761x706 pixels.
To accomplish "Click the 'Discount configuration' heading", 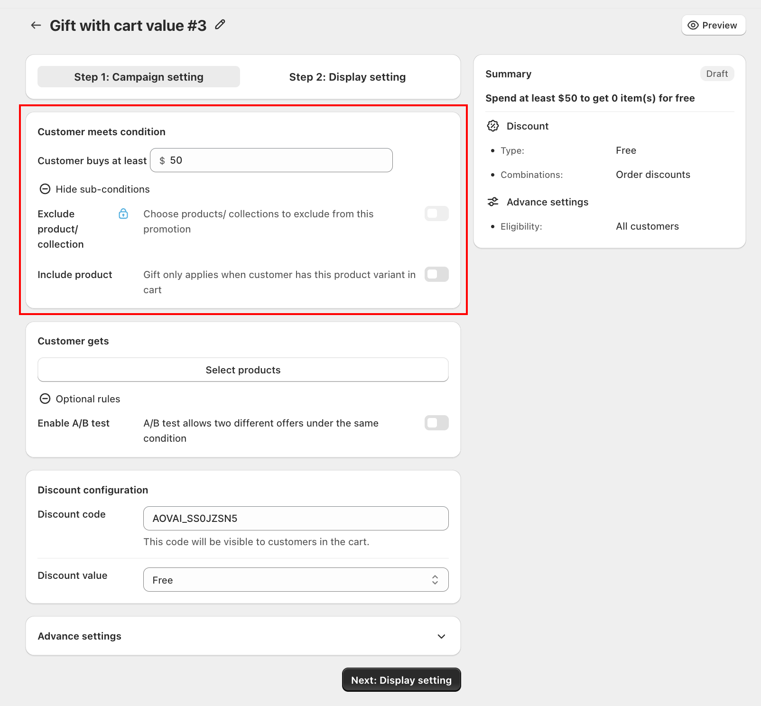I will (93, 490).
